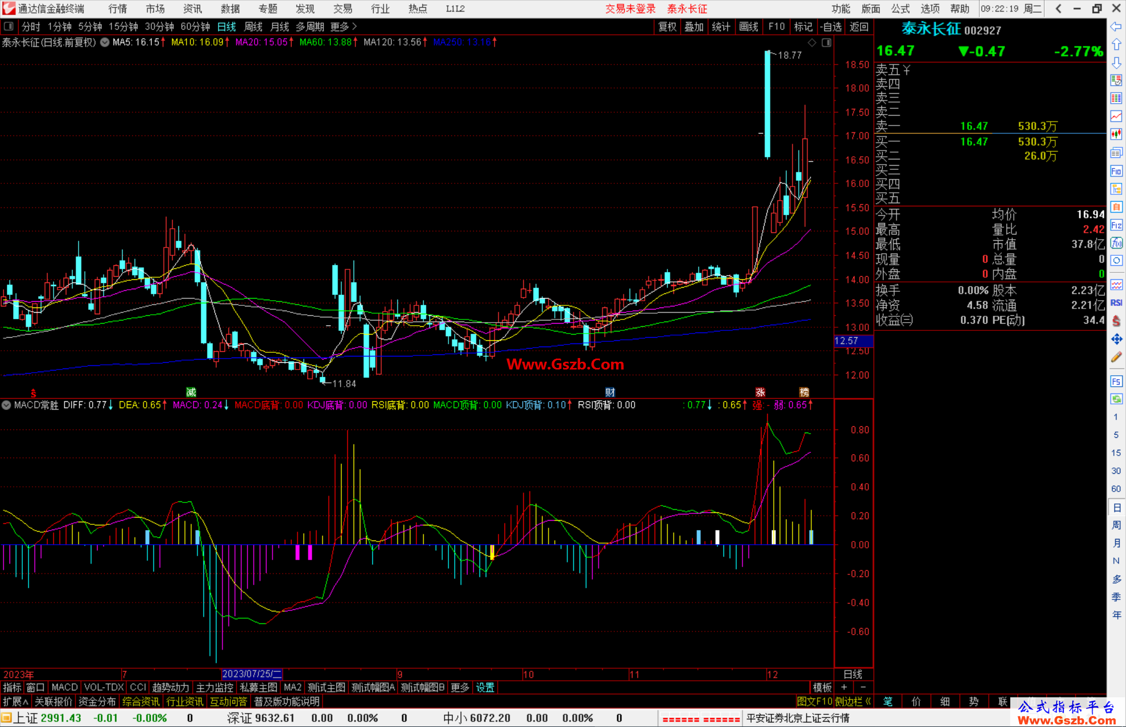Image resolution: width=1126 pixels, height=727 pixels.
Task: Select the 15-minute period in right sidebar
Action: point(1116,453)
